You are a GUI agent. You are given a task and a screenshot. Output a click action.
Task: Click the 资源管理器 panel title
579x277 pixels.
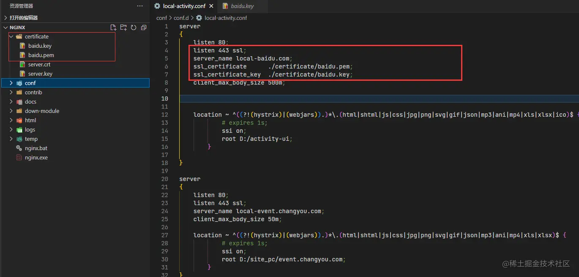(x=22, y=6)
